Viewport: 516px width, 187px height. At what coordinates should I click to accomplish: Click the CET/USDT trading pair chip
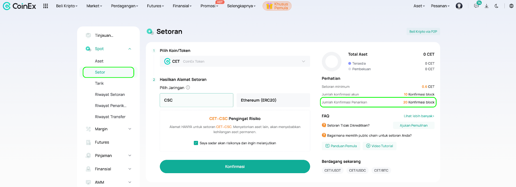click(332, 171)
